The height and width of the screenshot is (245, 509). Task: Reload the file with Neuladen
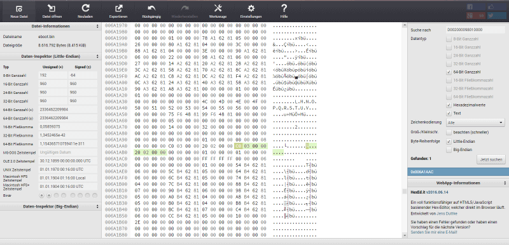coord(85,11)
